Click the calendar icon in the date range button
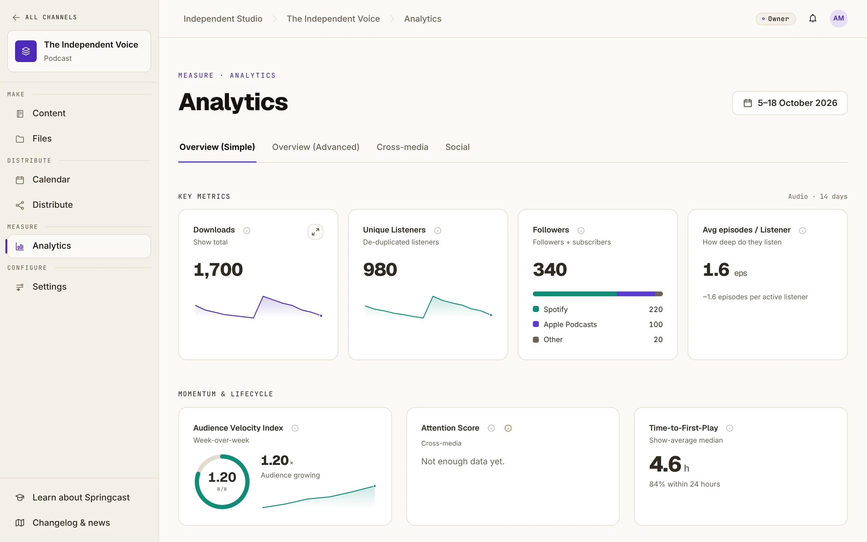The image size is (867, 542). pyautogui.click(x=747, y=103)
